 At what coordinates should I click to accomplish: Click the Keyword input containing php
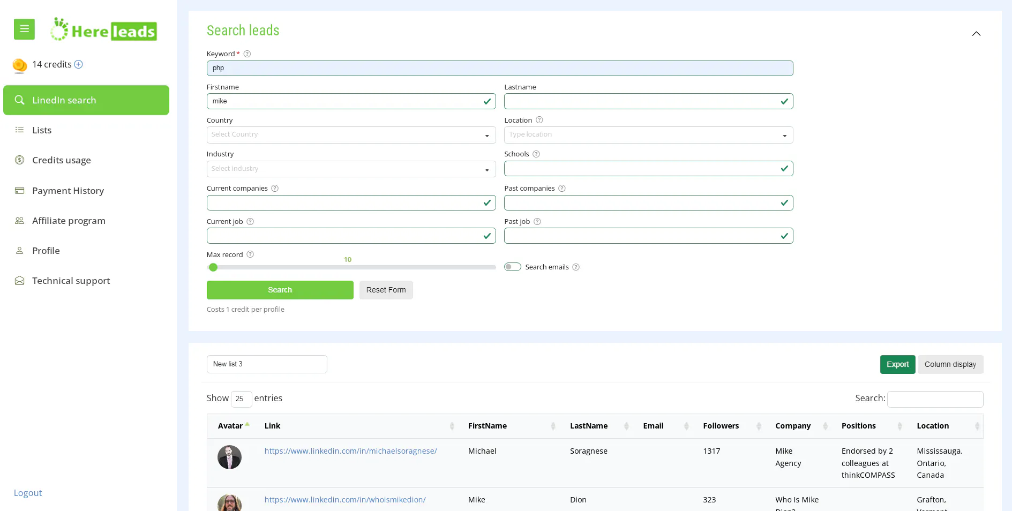(x=500, y=68)
